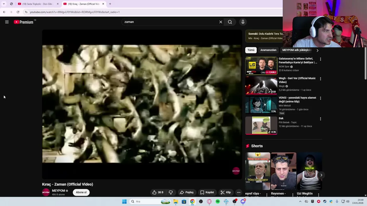The image size is (367, 206).
Task: Open the tab search dropdown arrow
Action: click(x=4, y=4)
